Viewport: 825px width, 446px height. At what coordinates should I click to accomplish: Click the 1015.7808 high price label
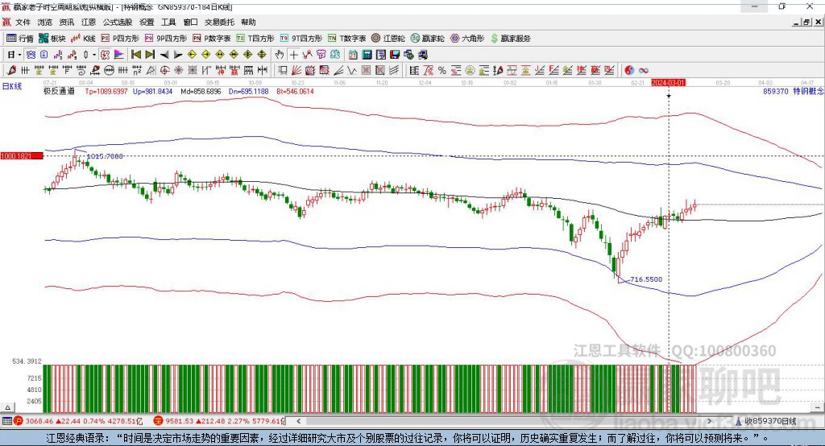(105, 156)
